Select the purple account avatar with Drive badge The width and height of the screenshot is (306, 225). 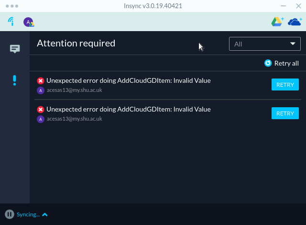coord(29,22)
